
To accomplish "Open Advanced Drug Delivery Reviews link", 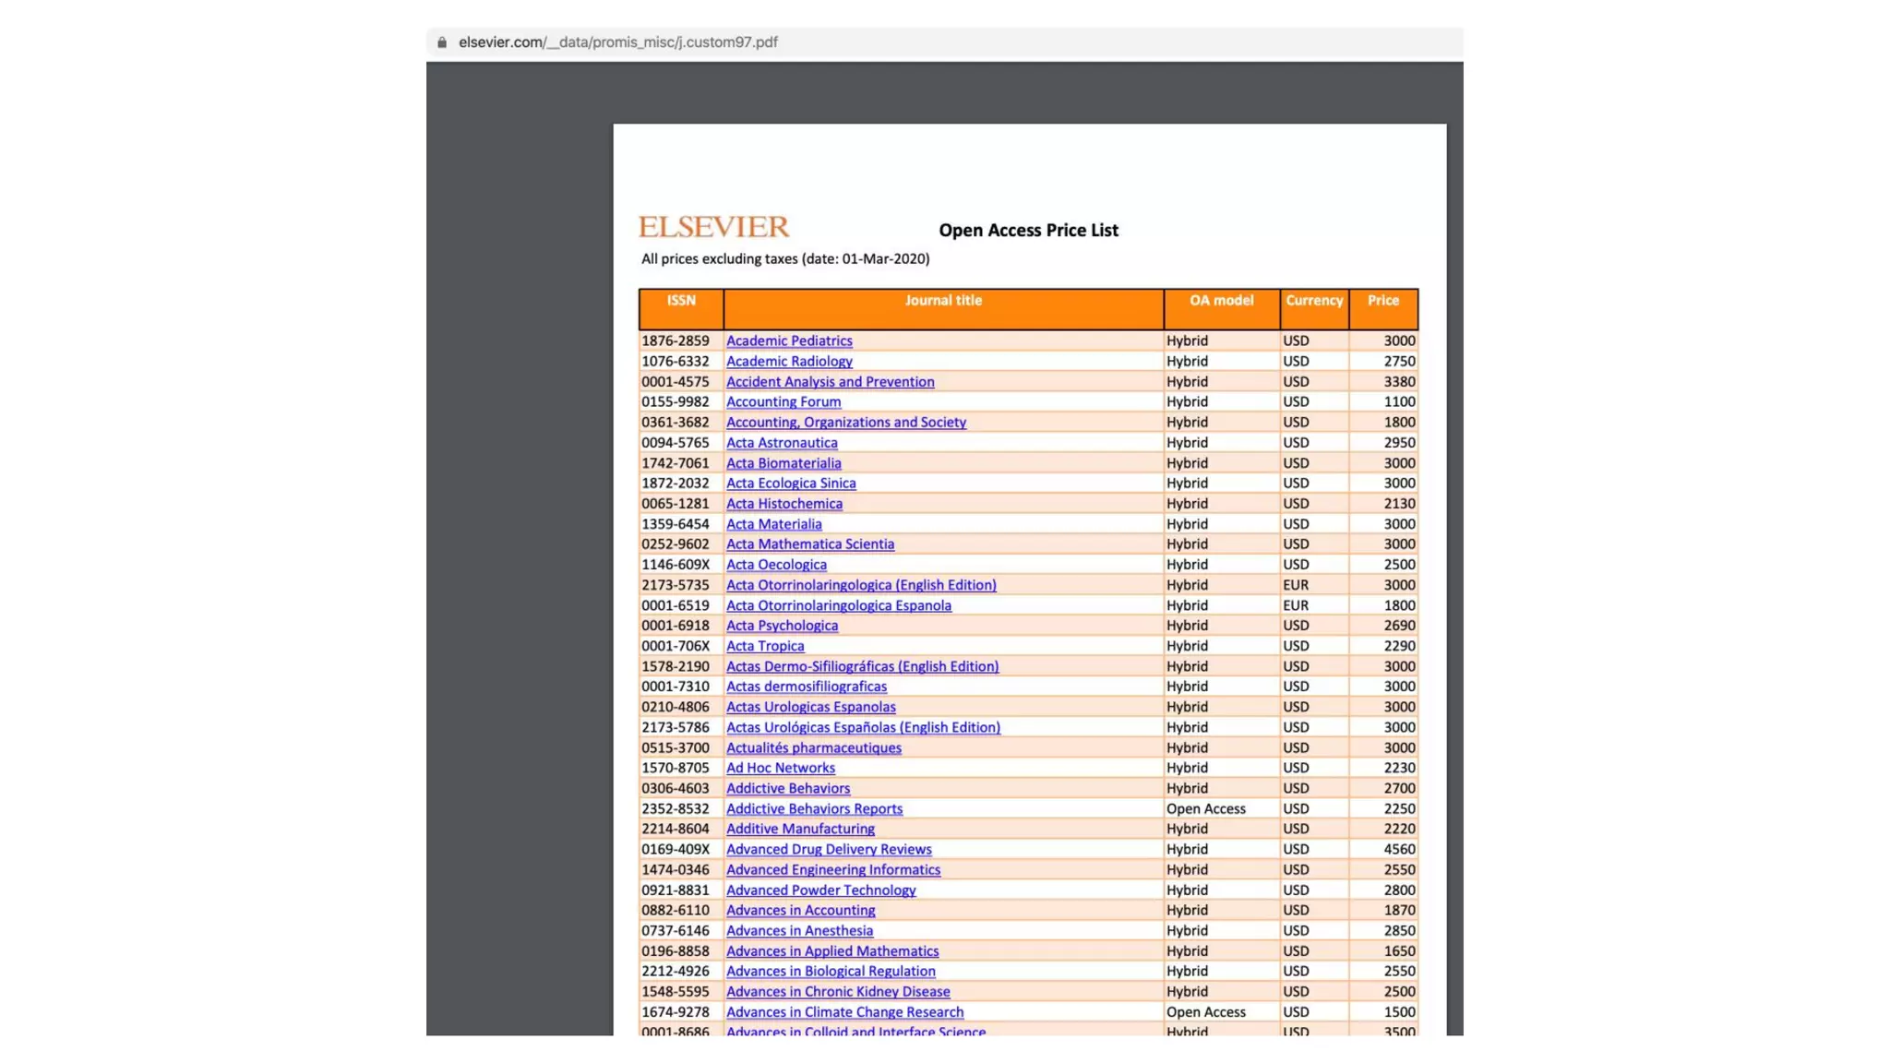I will [829, 849].
